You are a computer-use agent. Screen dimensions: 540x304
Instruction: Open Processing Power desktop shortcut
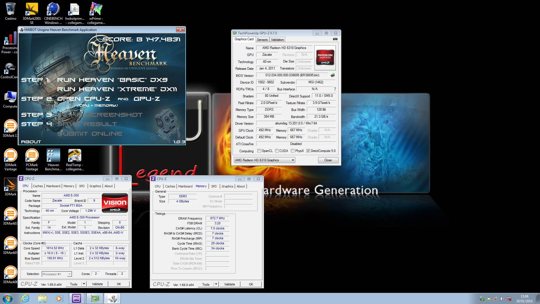(10, 43)
